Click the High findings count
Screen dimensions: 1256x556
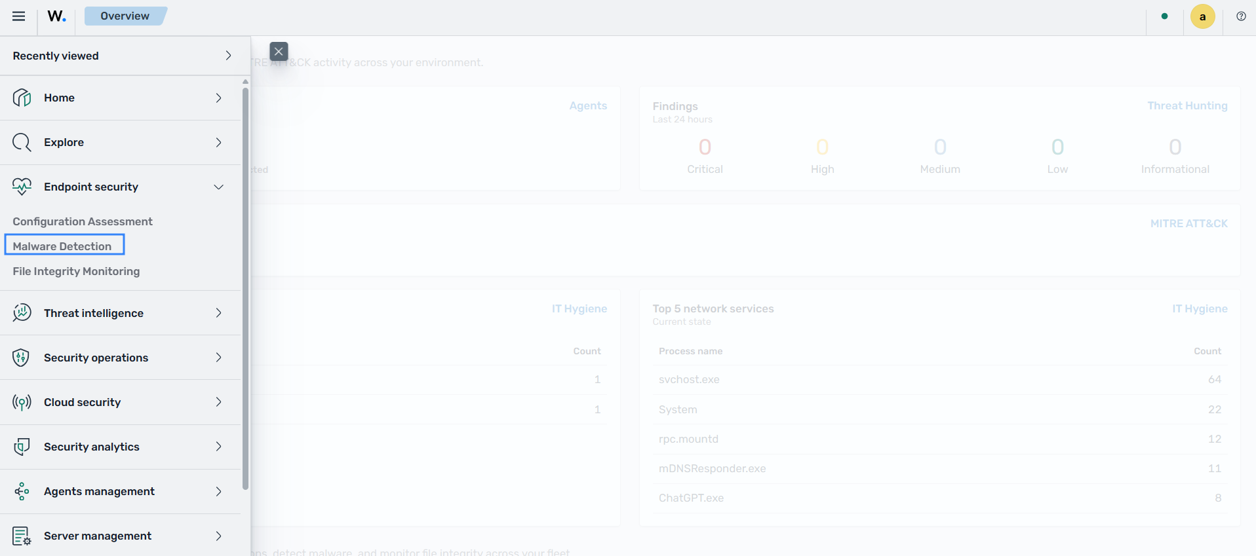click(x=822, y=147)
